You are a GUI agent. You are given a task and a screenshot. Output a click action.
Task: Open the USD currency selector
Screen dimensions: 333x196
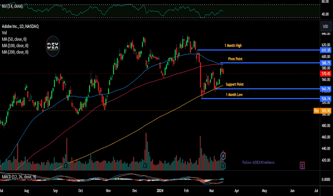(325, 26)
